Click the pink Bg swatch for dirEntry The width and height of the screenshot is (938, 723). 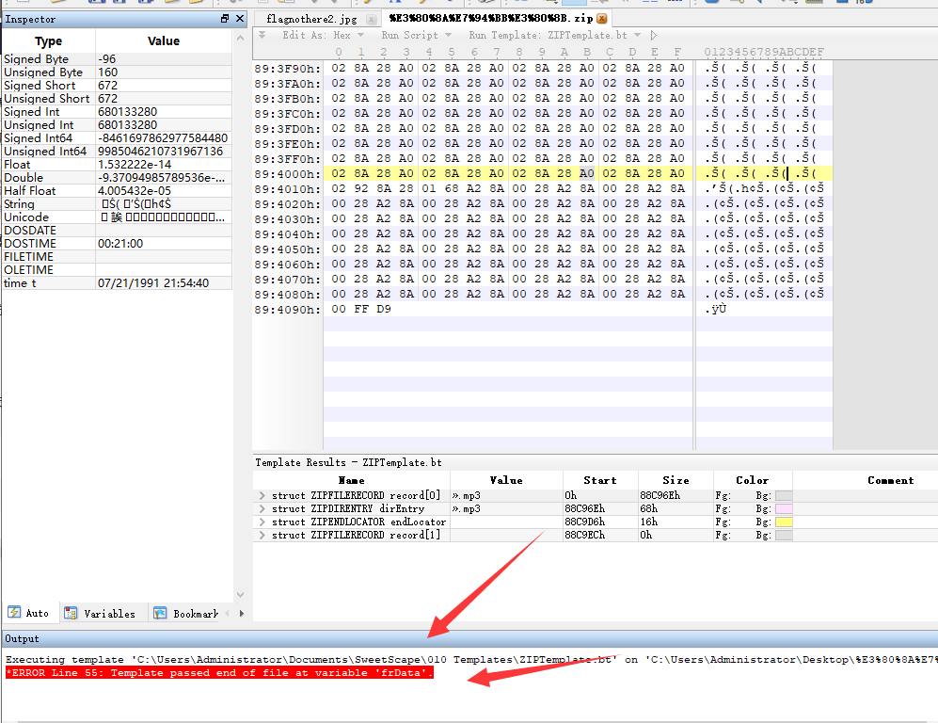point(784,508)
